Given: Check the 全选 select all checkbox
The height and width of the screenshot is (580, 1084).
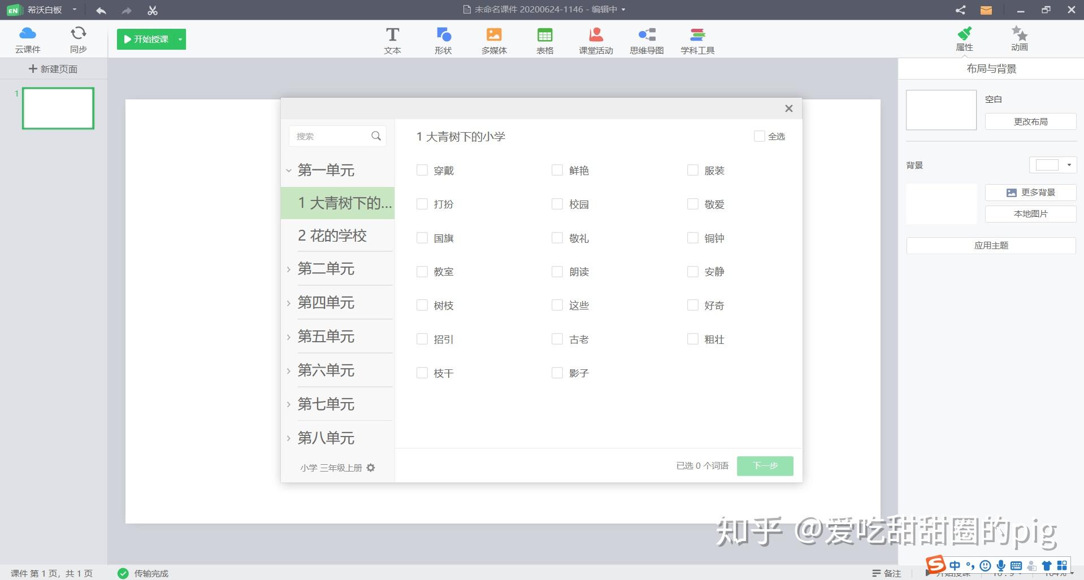Looking at the screenshot, I should click(x=760, y=136).
